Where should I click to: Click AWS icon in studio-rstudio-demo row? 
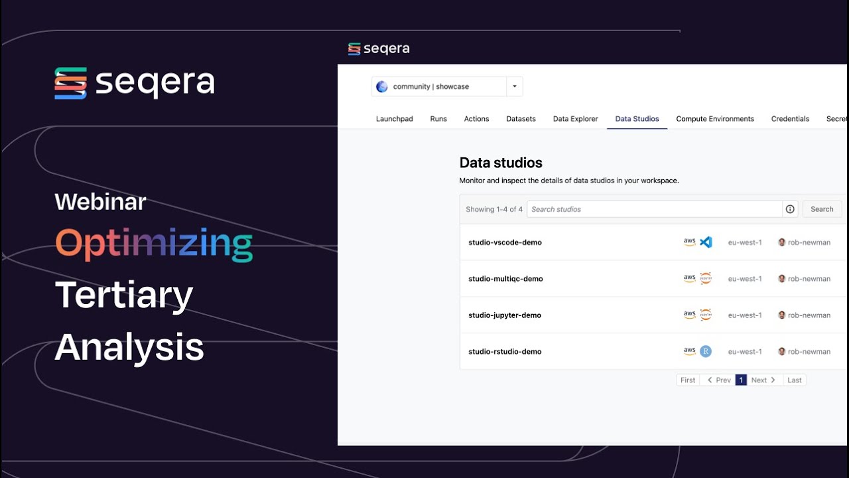click(690, 352)
